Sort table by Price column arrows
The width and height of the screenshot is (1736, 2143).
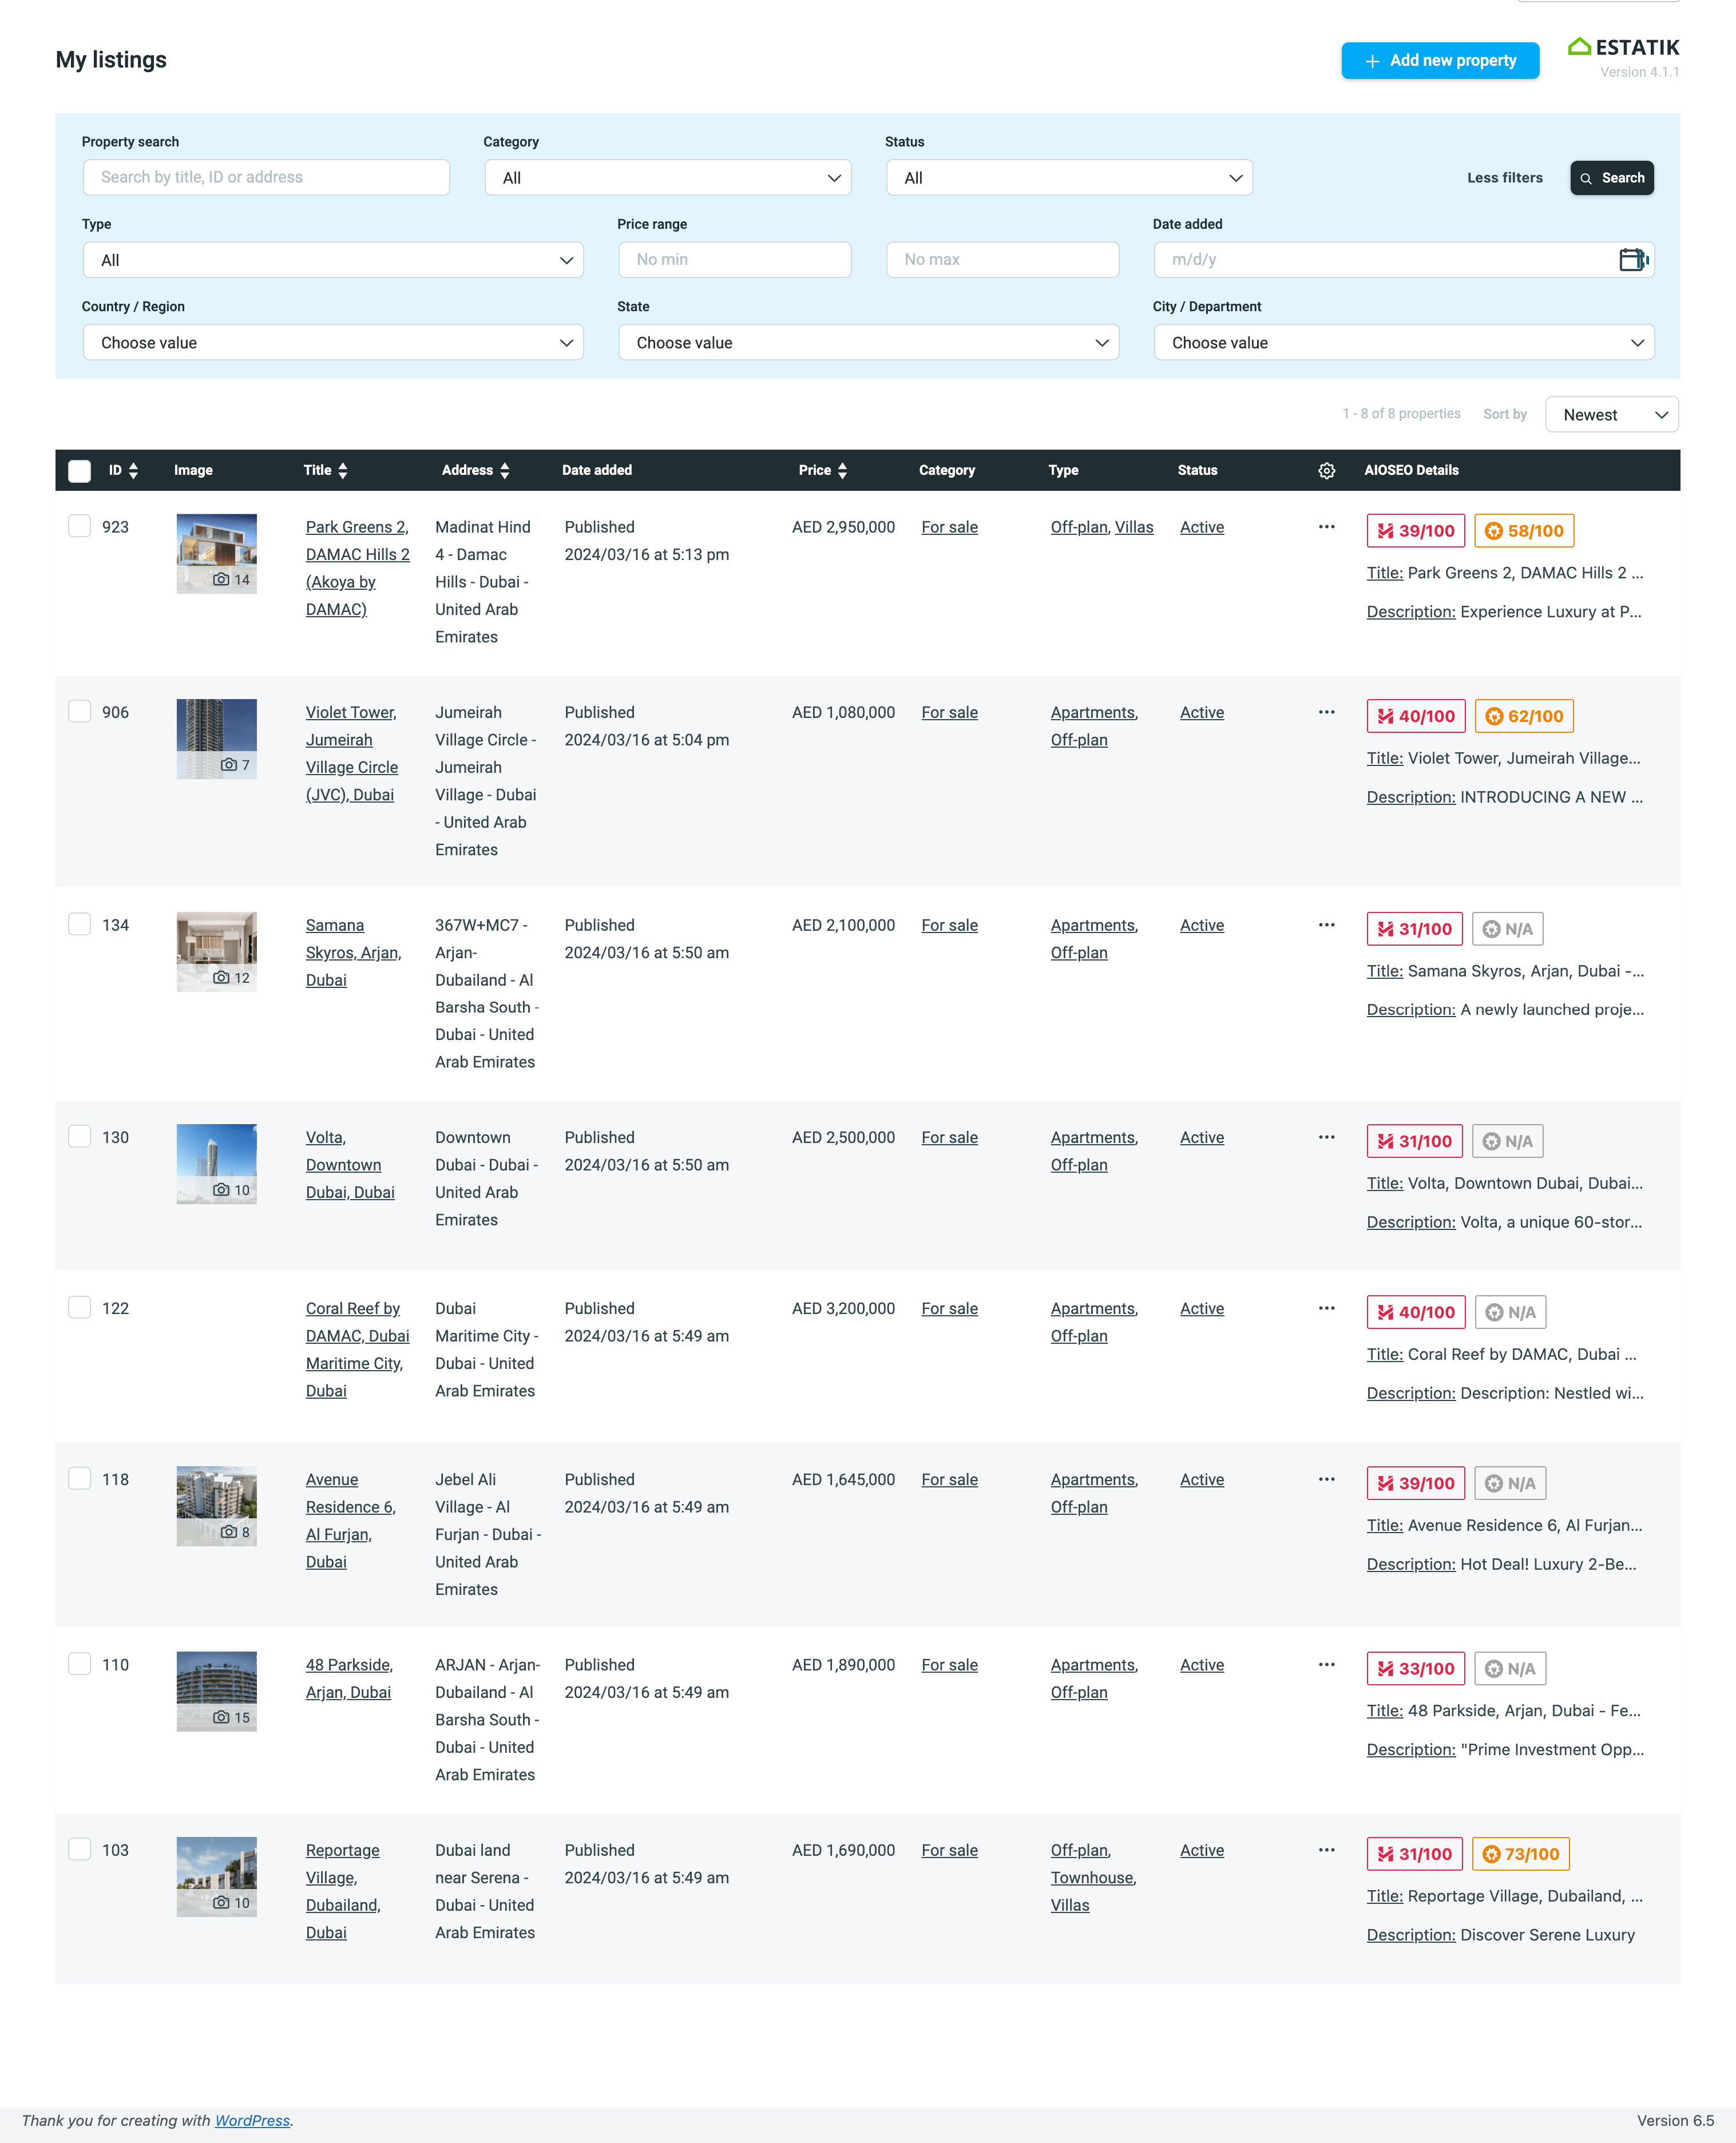tap(842, 471)
